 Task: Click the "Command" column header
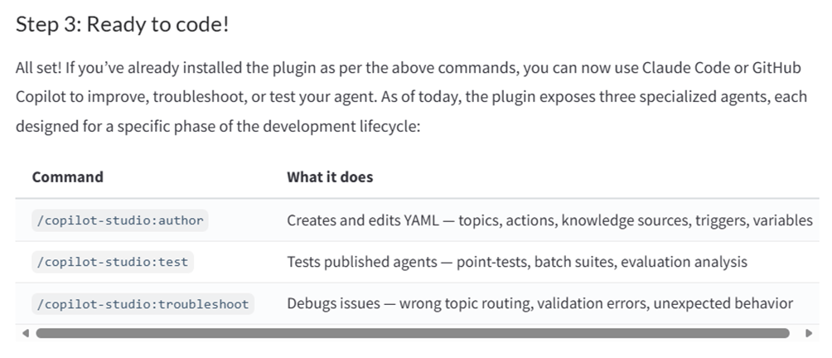click(67, 177)
